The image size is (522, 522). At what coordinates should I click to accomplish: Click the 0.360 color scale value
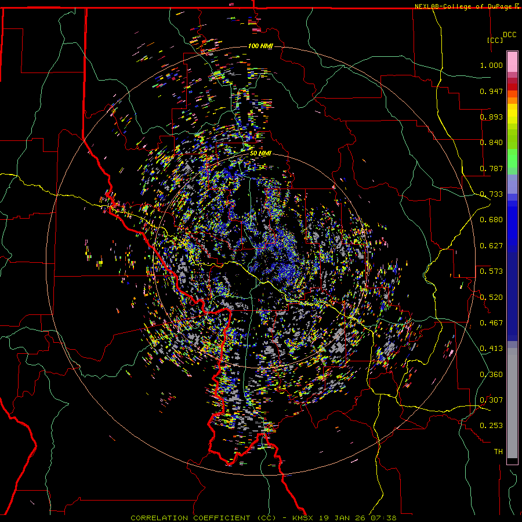click(x=491, y=375)
